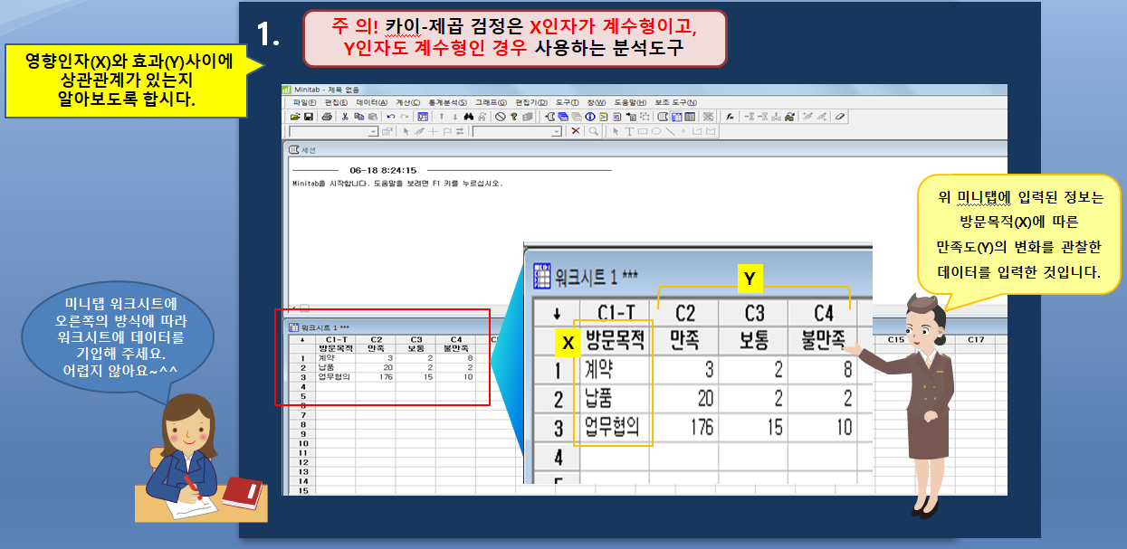This screenshot has width=1127, height=549.
Task: Click the Save floppy disk icon
Action: click(309, 117)
